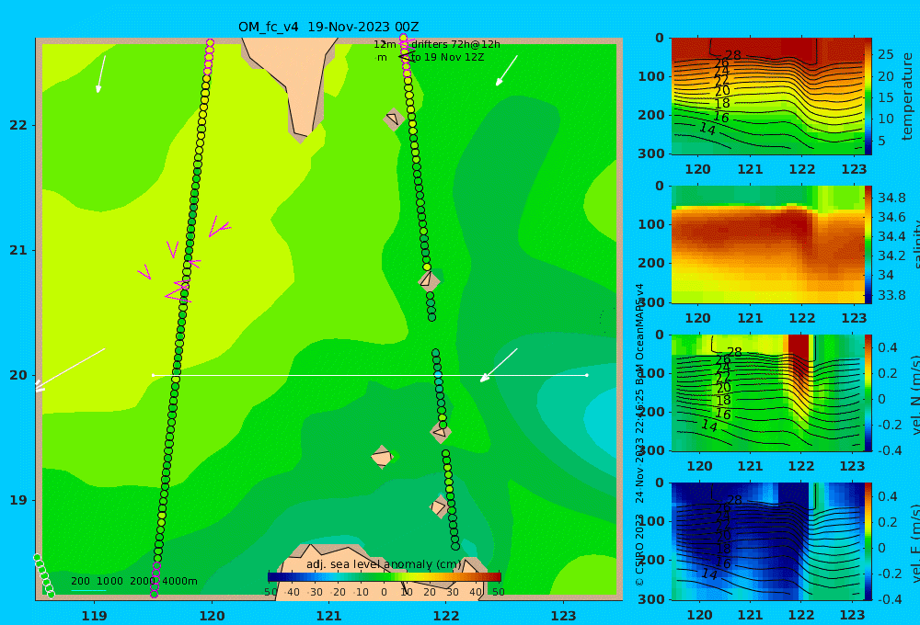Viewport: 920px width, 625px height.
Task: Click the west endpoint of the white section line
Action: coord(153,375)
